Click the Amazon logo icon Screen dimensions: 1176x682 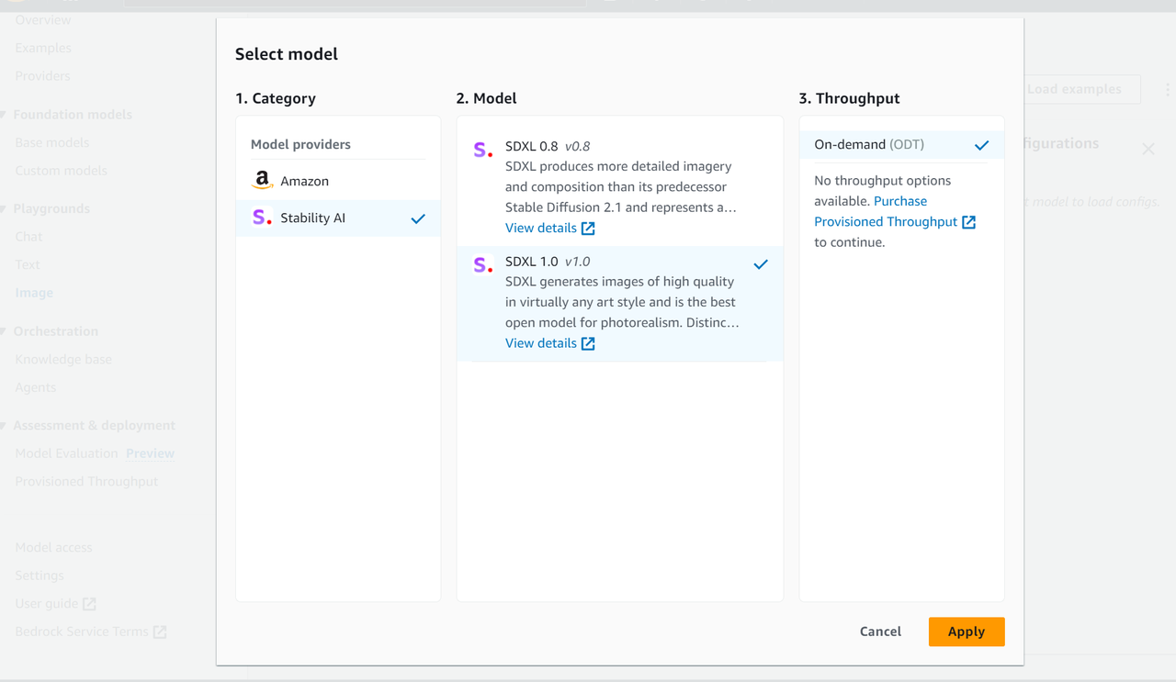coord(262,181)
